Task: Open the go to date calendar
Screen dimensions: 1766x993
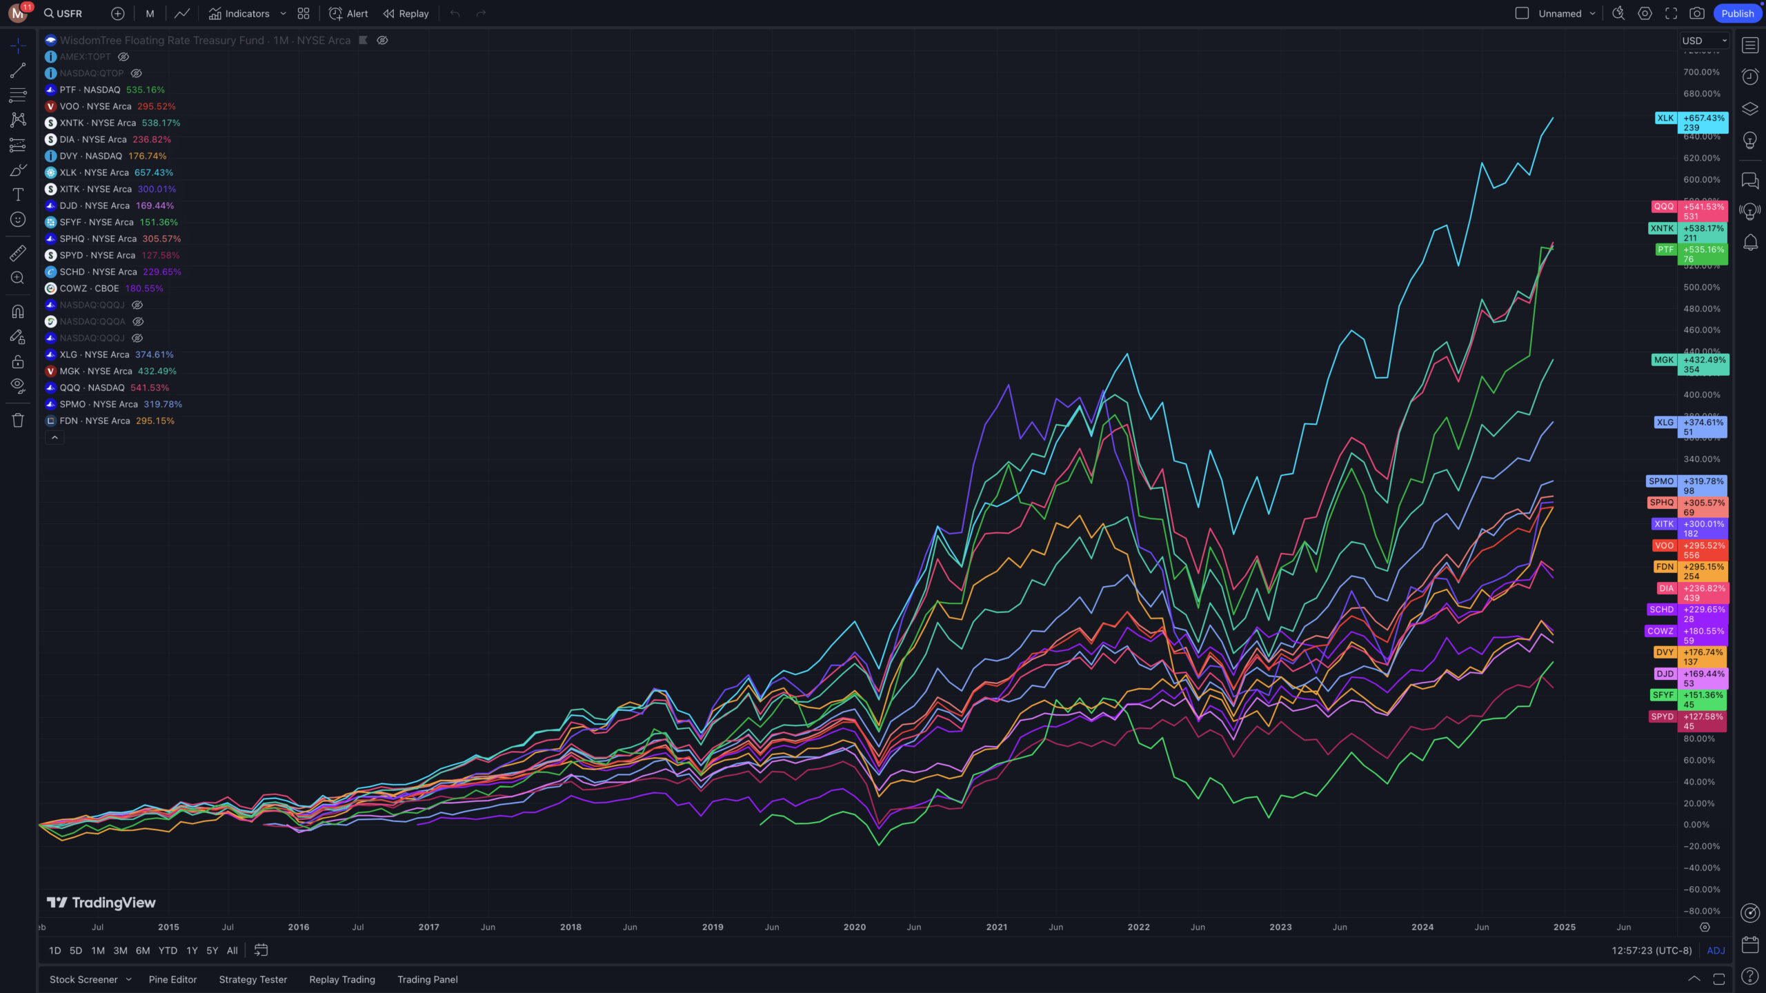Action: pos(261,950)
